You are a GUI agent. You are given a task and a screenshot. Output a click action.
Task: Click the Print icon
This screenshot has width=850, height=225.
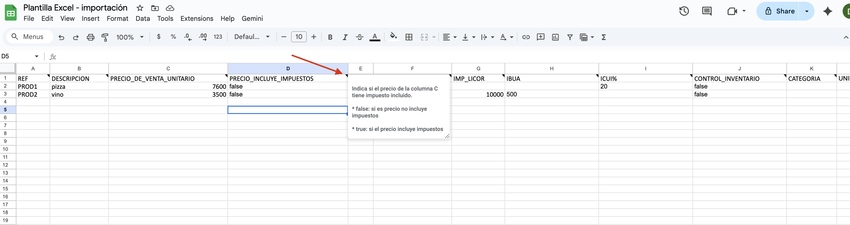90,37
